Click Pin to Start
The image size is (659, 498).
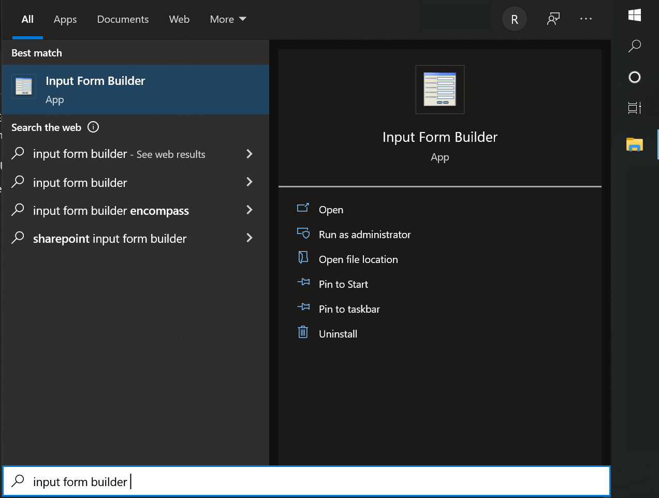pyautogui.click(x=344, y=284)
